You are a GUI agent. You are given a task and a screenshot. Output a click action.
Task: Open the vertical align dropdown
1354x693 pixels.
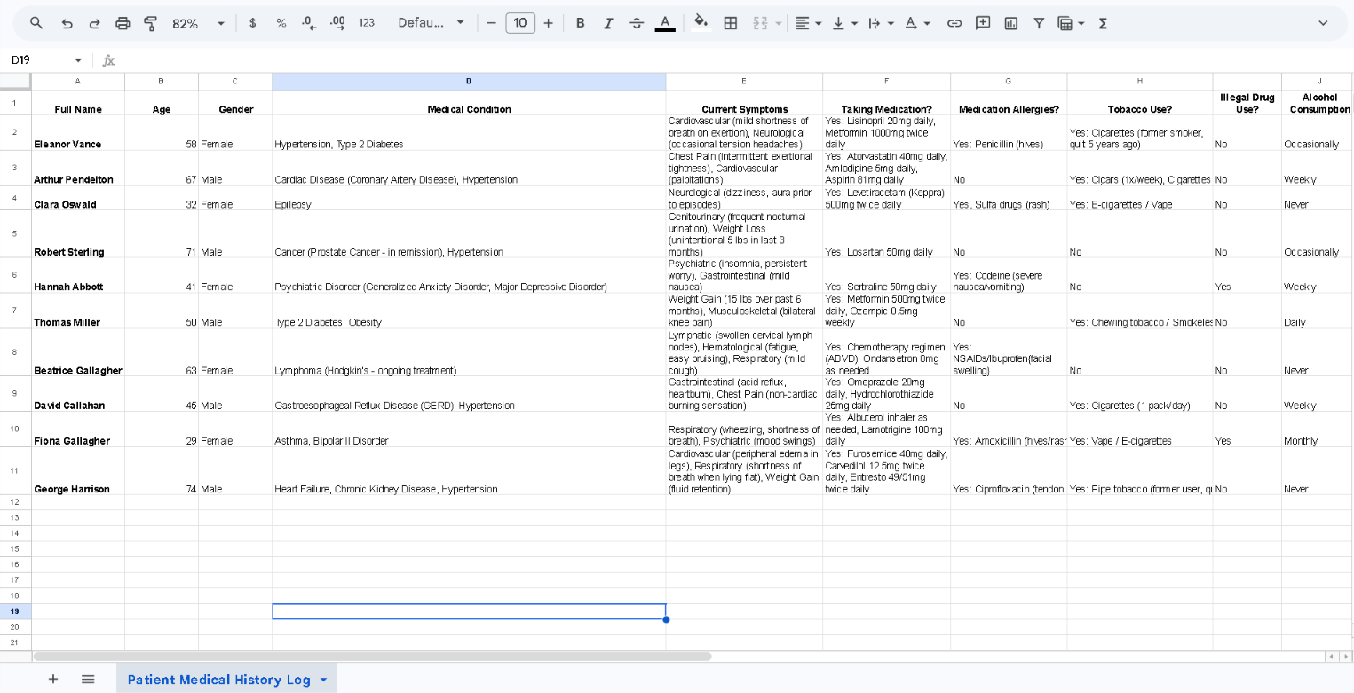point(844,23)
